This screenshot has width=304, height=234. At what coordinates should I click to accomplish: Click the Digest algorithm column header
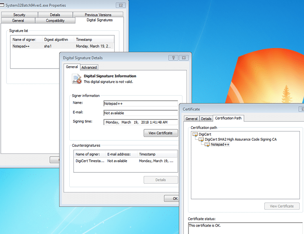58,40
